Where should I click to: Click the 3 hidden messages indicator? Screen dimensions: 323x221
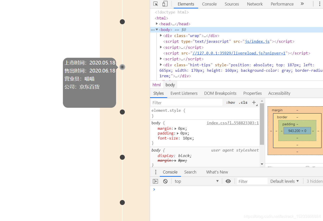(x=315, y=181)
